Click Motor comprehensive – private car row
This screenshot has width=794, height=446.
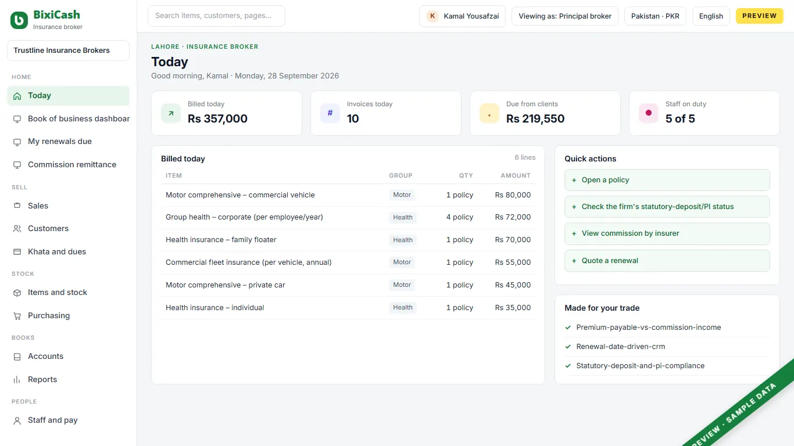coord(348,285)
